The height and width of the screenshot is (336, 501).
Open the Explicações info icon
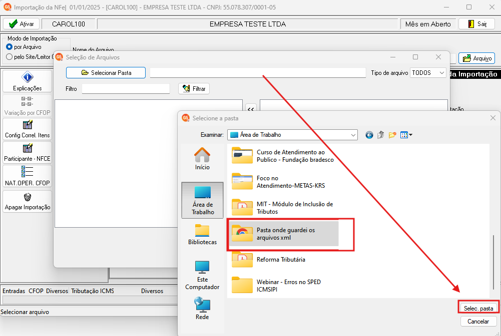point(27,81)
